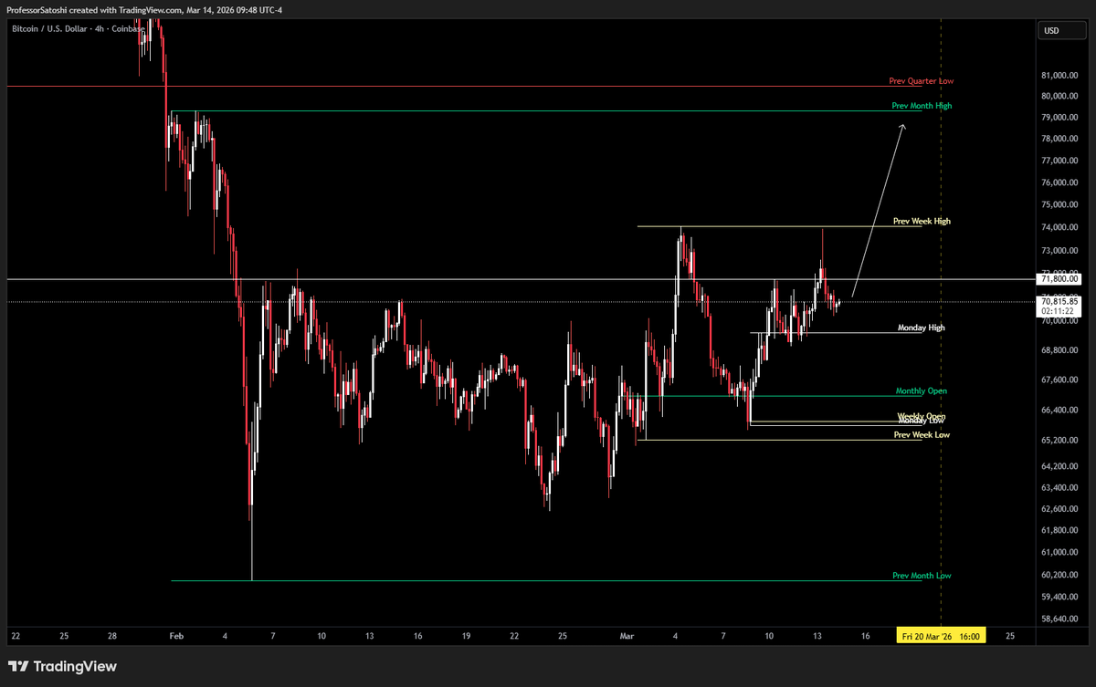Click the 19 date label on the time axis
1096x687 pixels.
(x=466, y=636)
